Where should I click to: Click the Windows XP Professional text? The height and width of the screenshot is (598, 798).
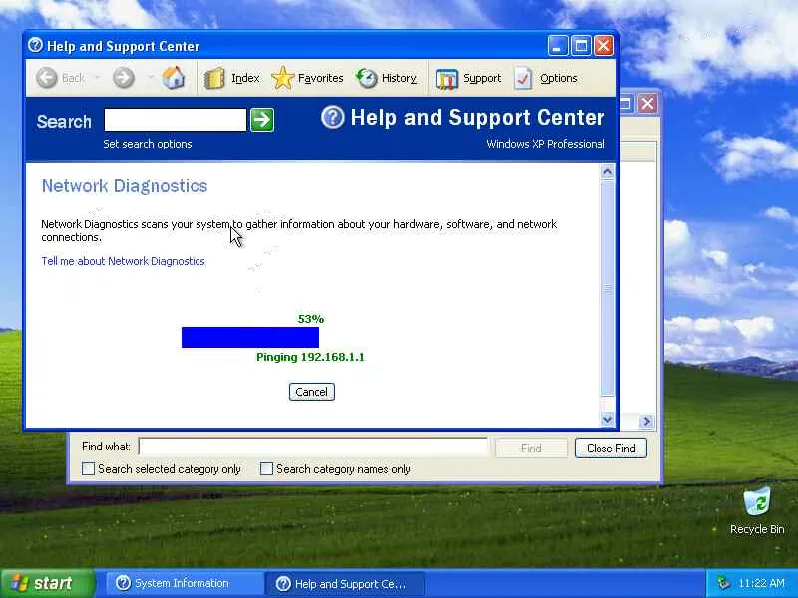(546, 144)
